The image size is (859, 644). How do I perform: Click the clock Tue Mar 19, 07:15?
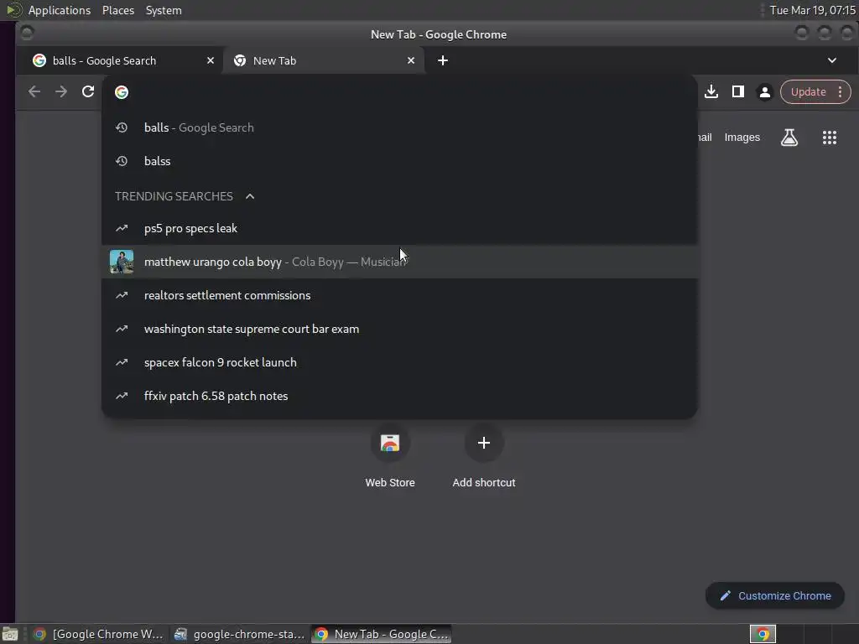click(x=812, y=10)
